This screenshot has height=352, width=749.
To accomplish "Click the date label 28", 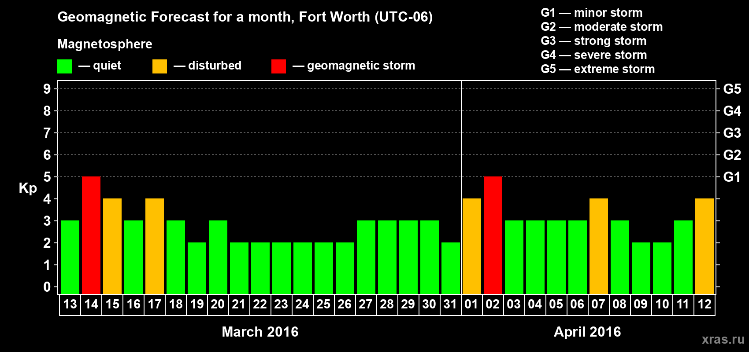I will [x=387, y=304].
